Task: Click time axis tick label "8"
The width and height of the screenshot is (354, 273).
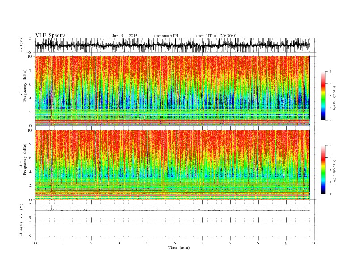Action: (x=258, y=243)
